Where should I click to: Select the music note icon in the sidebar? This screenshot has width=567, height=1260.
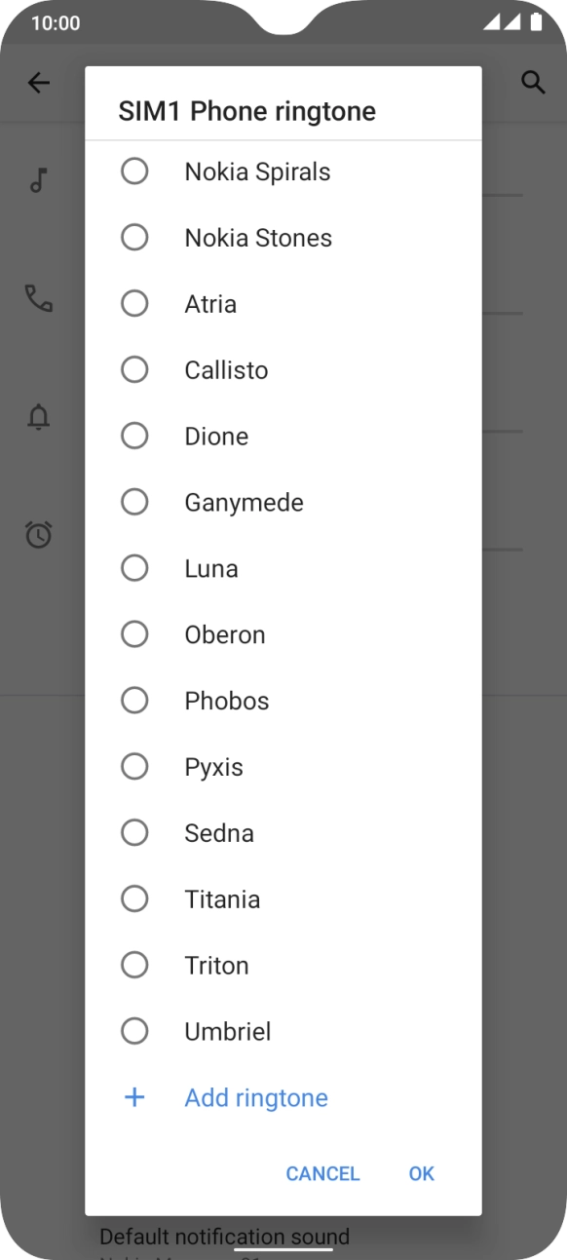pos(38,180)
